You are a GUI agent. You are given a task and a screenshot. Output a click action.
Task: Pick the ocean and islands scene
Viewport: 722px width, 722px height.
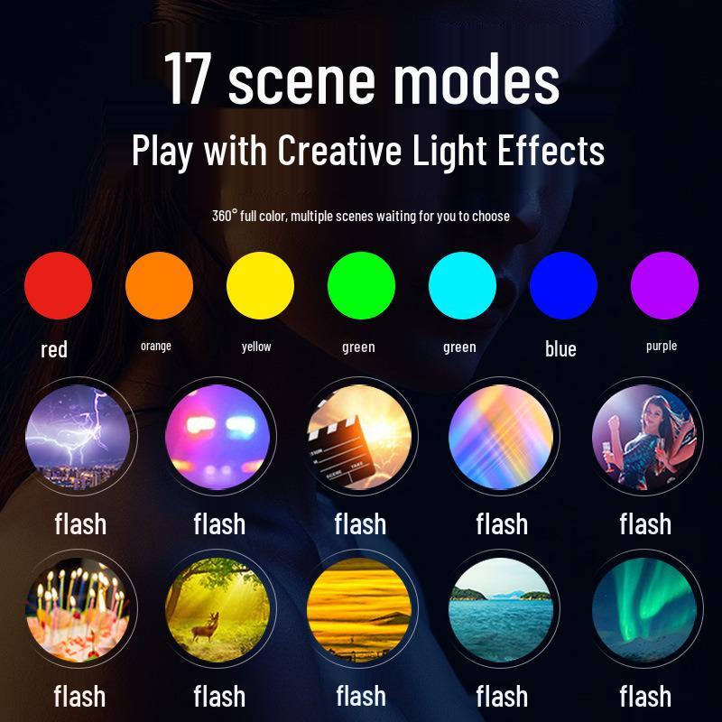[x=501, y=609]
